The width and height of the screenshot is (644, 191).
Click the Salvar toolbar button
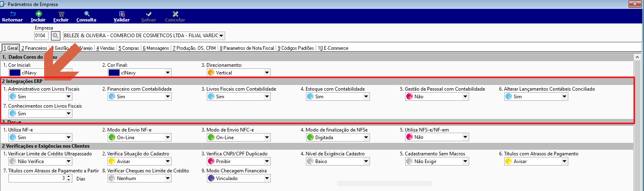pos(149,17)
